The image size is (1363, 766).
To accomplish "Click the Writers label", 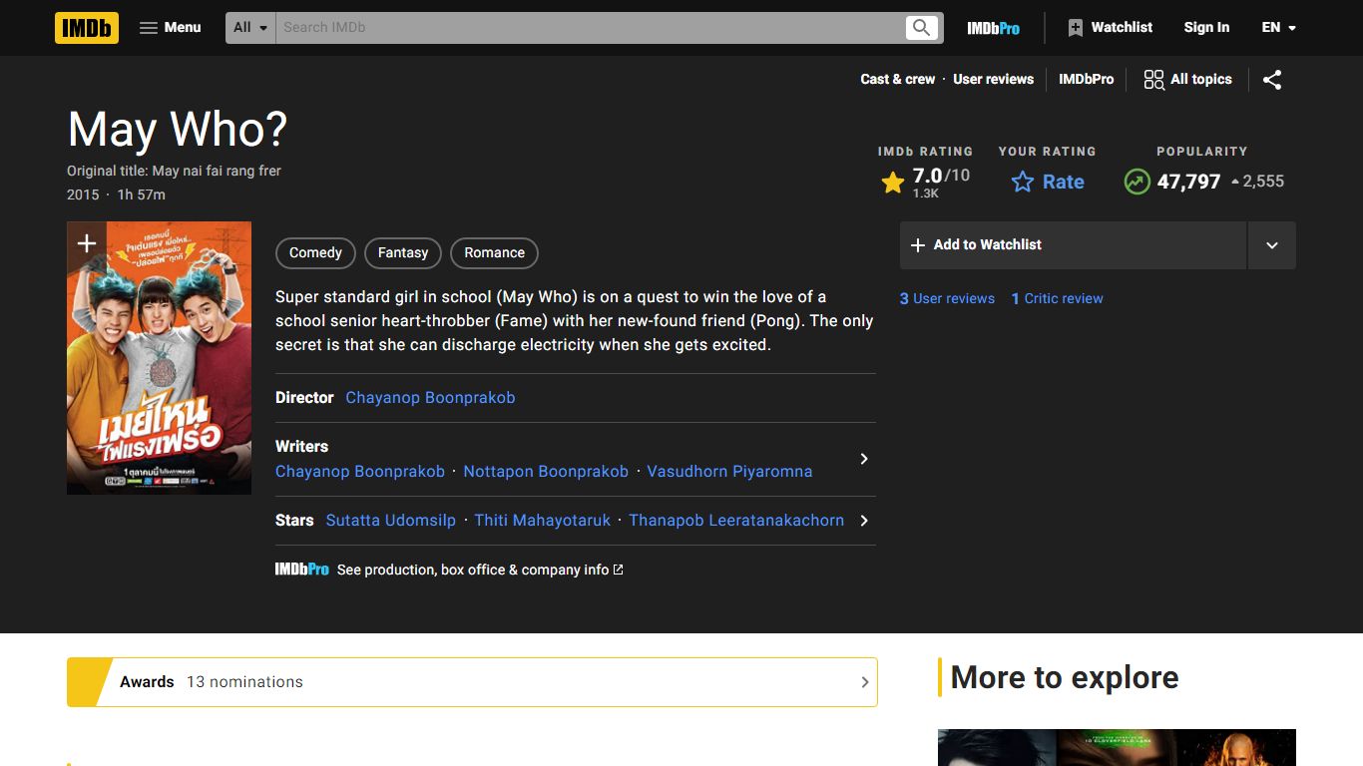I will (301, 446).
